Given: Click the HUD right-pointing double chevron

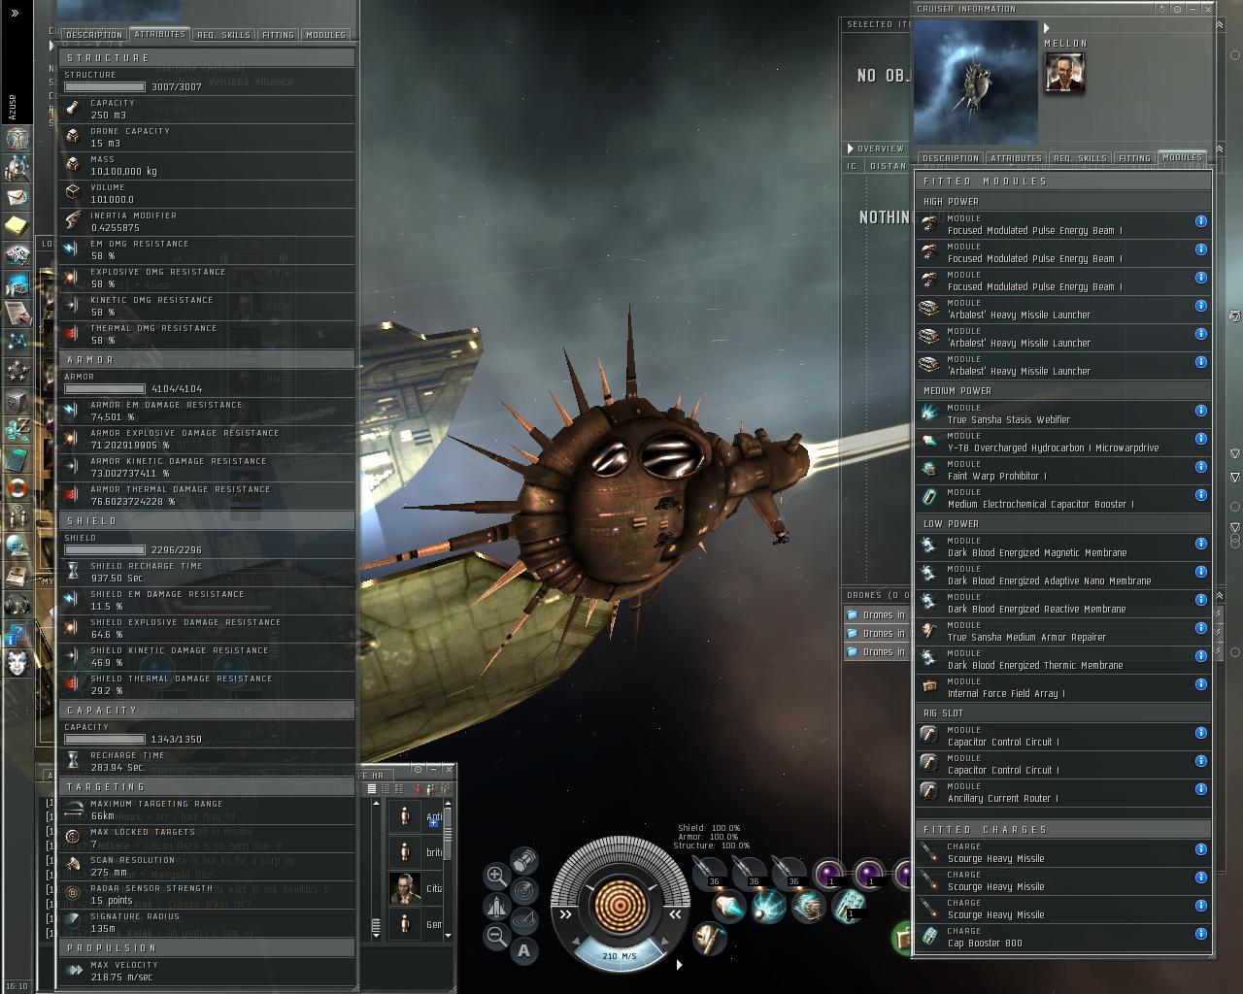Looking at the screenshot, I should click(x=566, y=914).
